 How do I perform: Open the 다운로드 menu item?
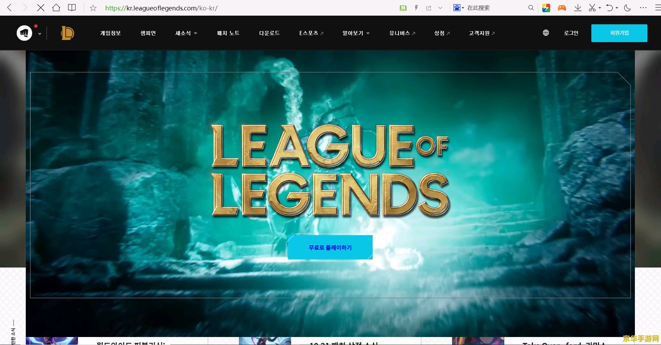[x=269, y=33]
